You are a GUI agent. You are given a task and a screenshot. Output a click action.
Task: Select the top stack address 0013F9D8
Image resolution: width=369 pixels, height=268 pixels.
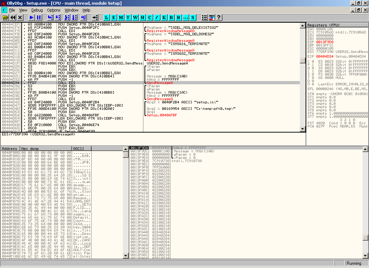click(x=139, y=148)
